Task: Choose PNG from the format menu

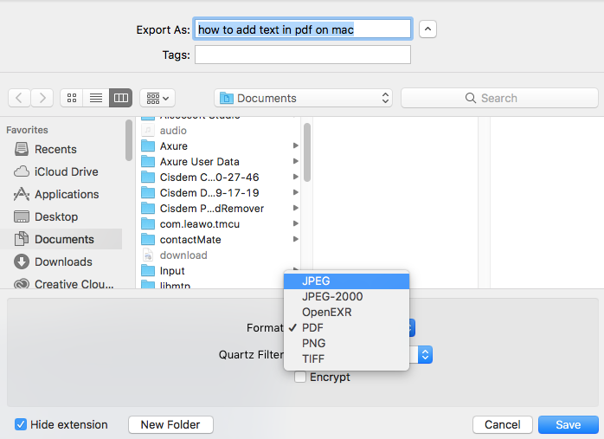Action: coord(346,343)
